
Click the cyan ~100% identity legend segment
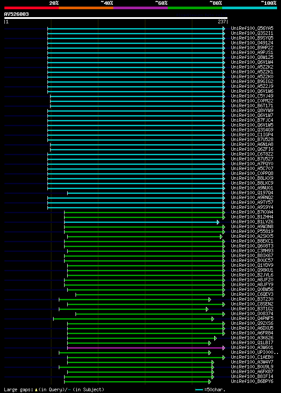(x=249, y=8)
